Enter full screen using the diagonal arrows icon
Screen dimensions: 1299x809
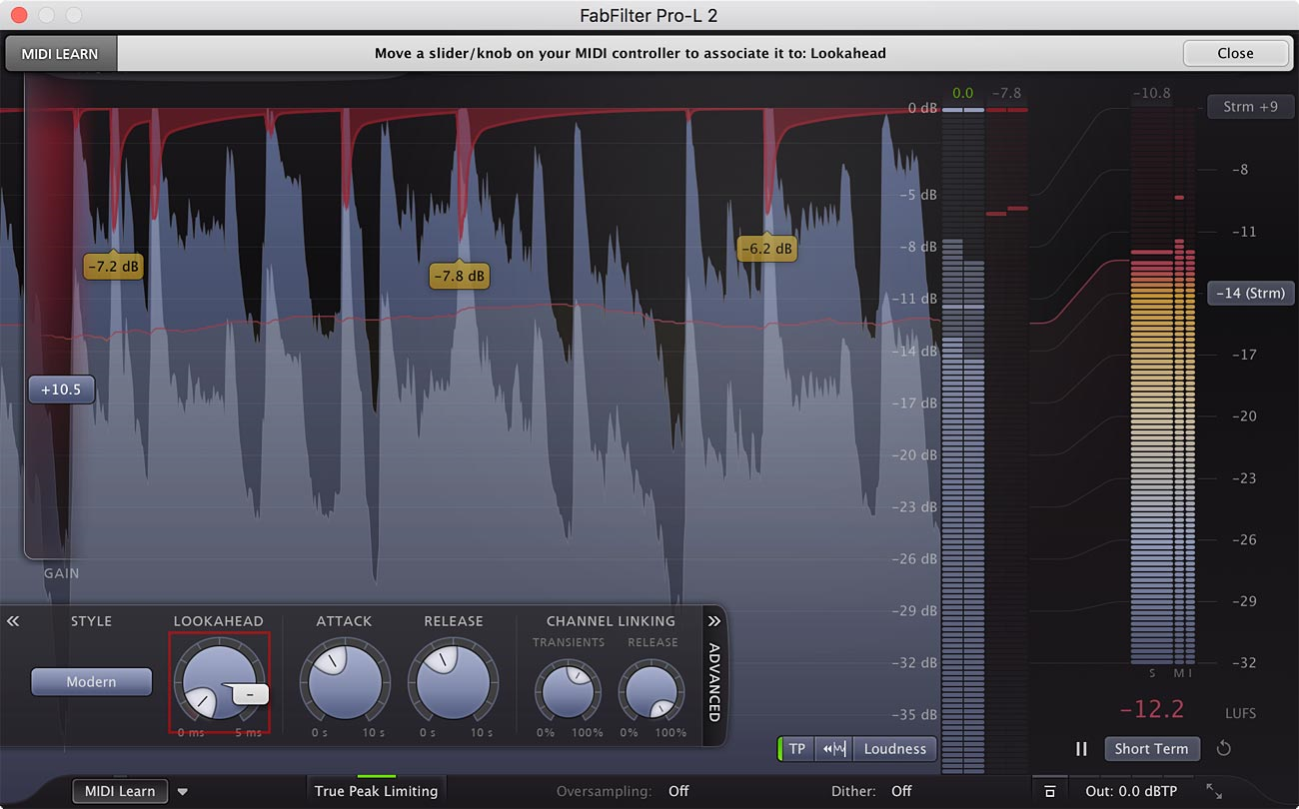click(1217, 790)
